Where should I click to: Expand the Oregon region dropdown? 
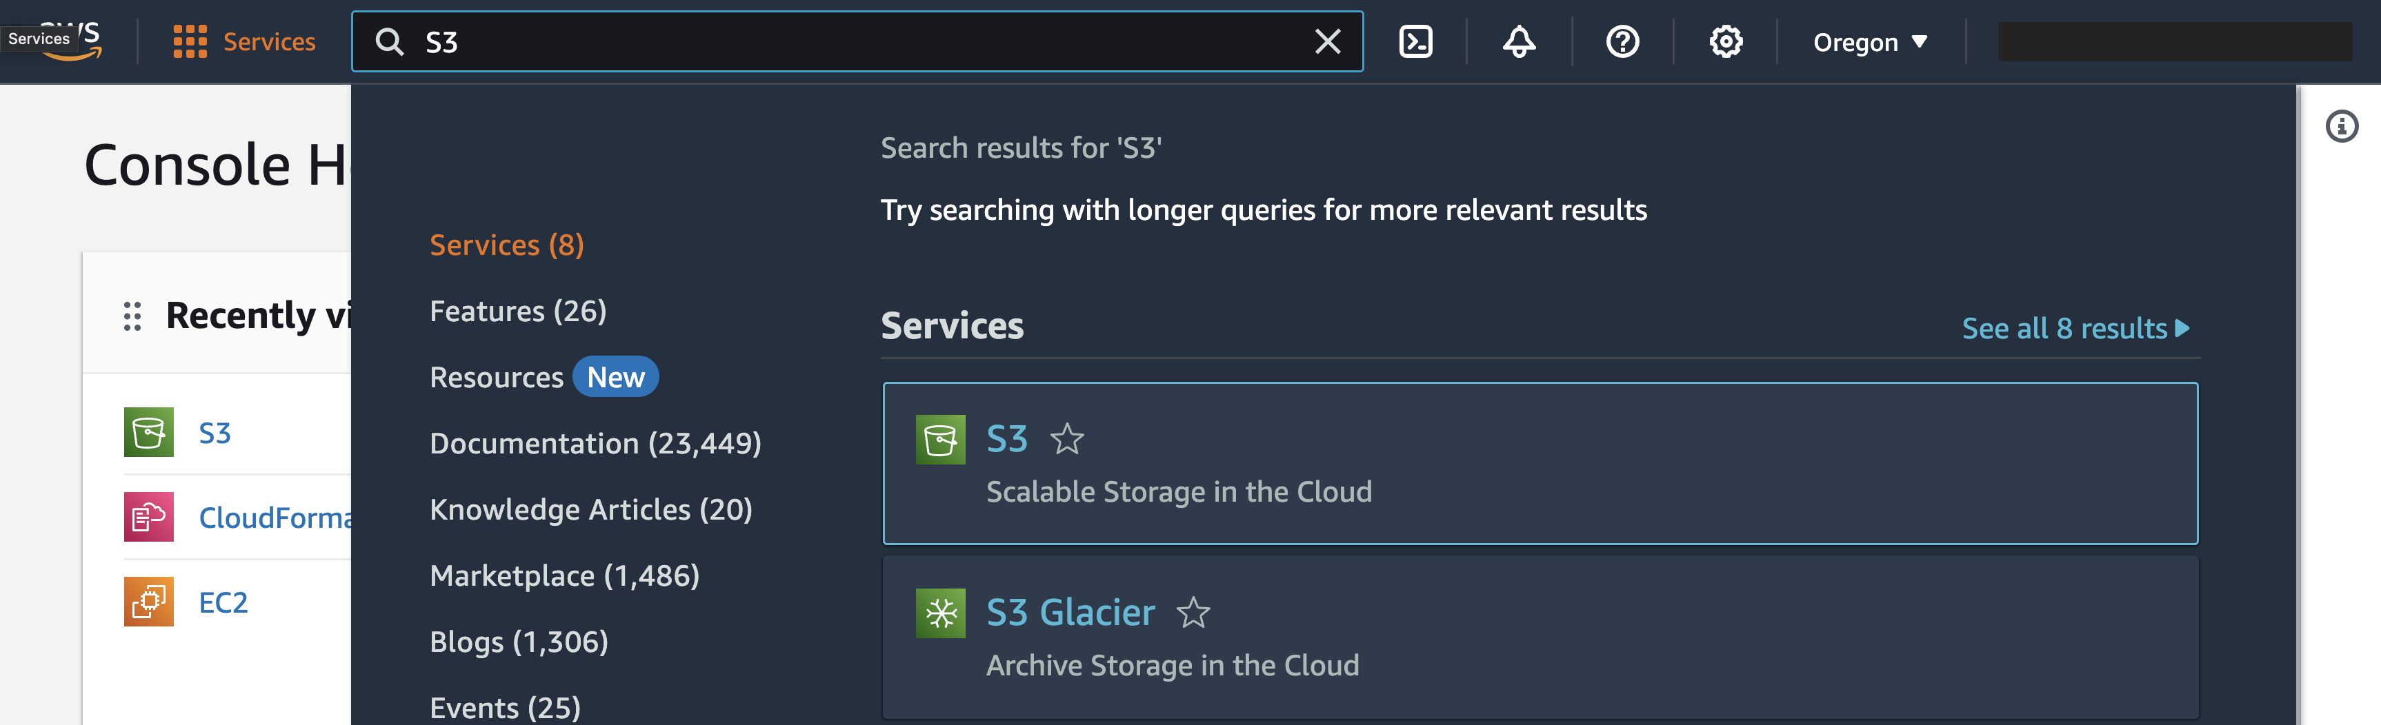click(x=1870, y=43)
